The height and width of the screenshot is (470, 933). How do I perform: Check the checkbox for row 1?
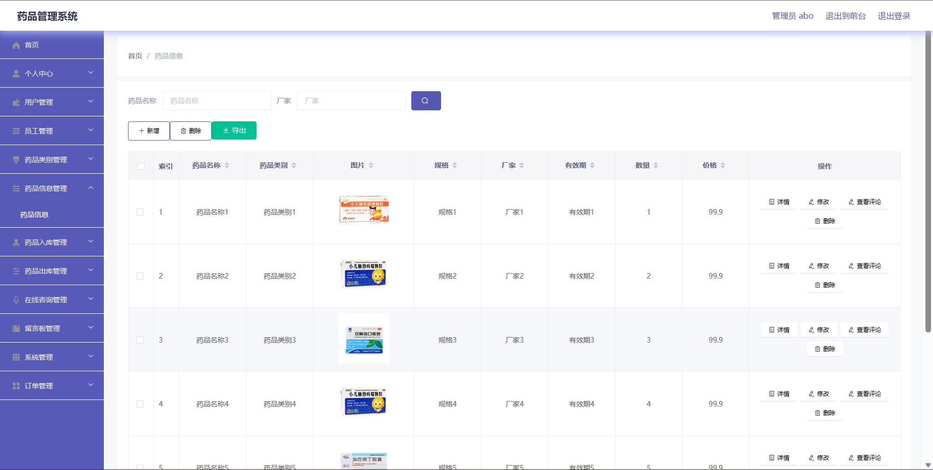point(140,212)
